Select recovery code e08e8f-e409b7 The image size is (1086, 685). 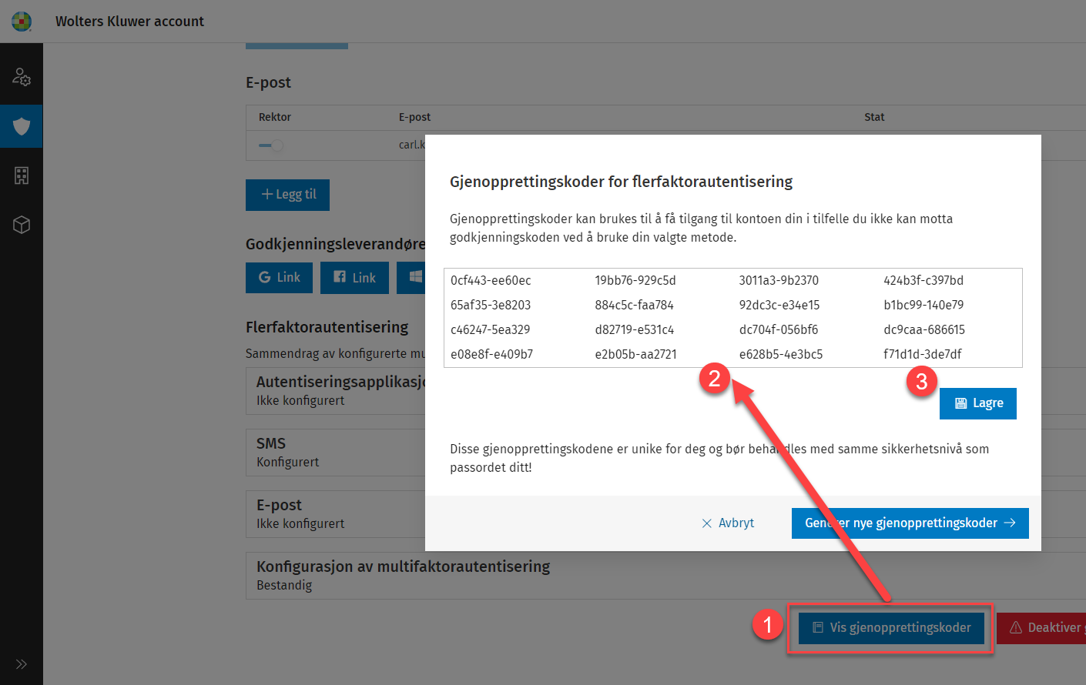[x=491, y=354]
